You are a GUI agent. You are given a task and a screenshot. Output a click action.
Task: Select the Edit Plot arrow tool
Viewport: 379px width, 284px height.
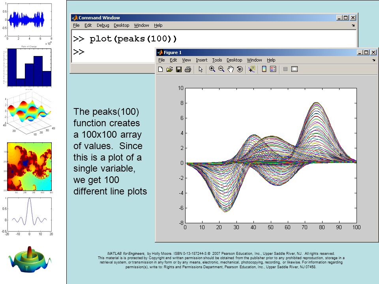tap(201, 69)
